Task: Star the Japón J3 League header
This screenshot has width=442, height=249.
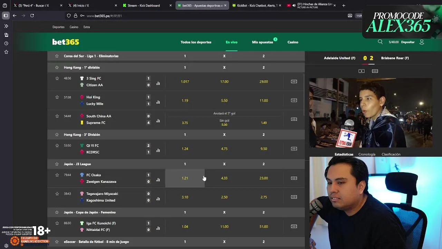Action: (x=57, y=164)
